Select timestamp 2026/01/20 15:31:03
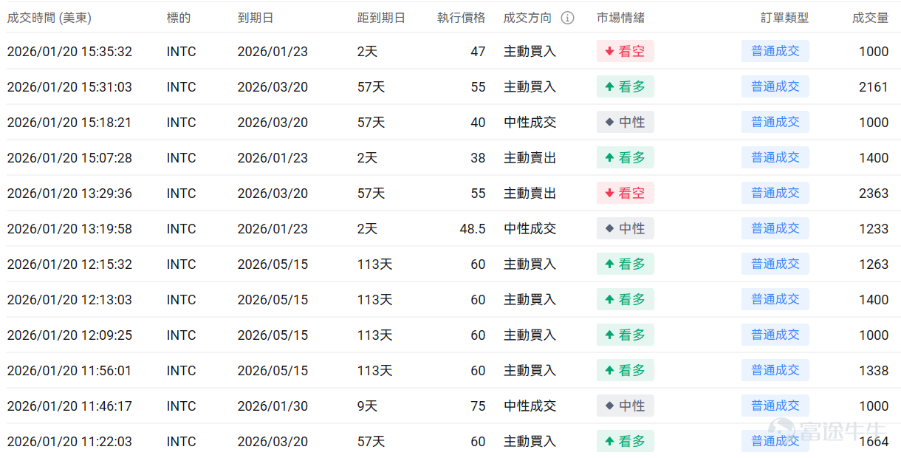 [69, 87]
